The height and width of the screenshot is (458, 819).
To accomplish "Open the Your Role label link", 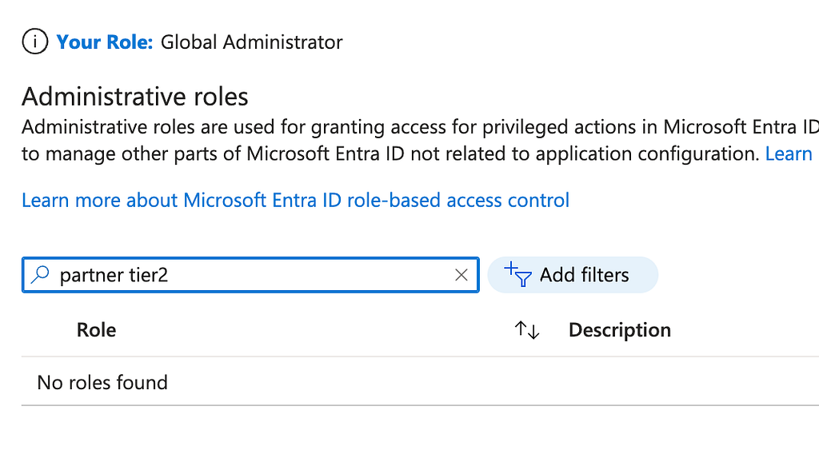I will click(x=104, y=42).
